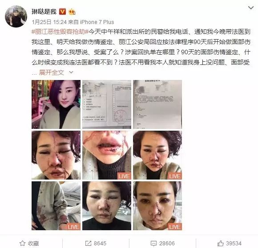Viewport: 258px width, 248px height.
Task: Expand full text via 展开全文
Action: [x=52, y=72]
